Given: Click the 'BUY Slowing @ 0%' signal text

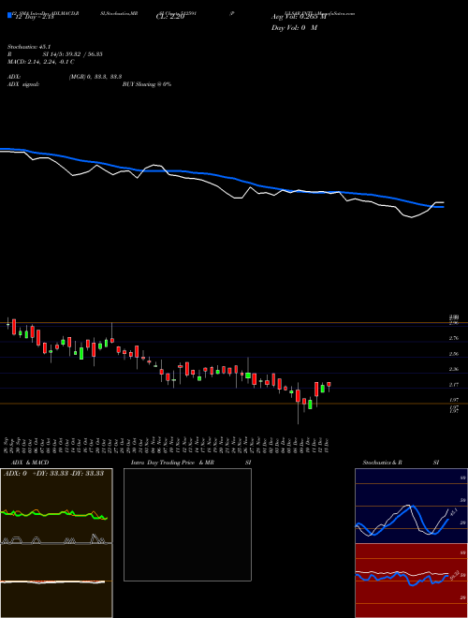Looking at the screenshot, I should pyautogui.click(x=147, y=84).
